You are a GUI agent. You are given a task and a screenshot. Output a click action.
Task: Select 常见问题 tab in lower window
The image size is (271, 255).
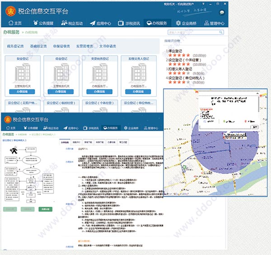point(123,142)
